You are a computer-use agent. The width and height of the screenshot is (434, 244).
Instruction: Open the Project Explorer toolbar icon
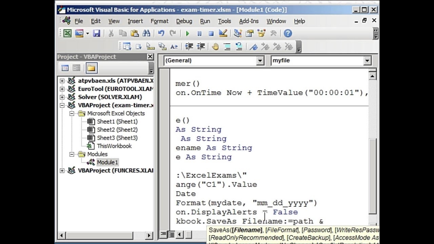tap(238, 33)
